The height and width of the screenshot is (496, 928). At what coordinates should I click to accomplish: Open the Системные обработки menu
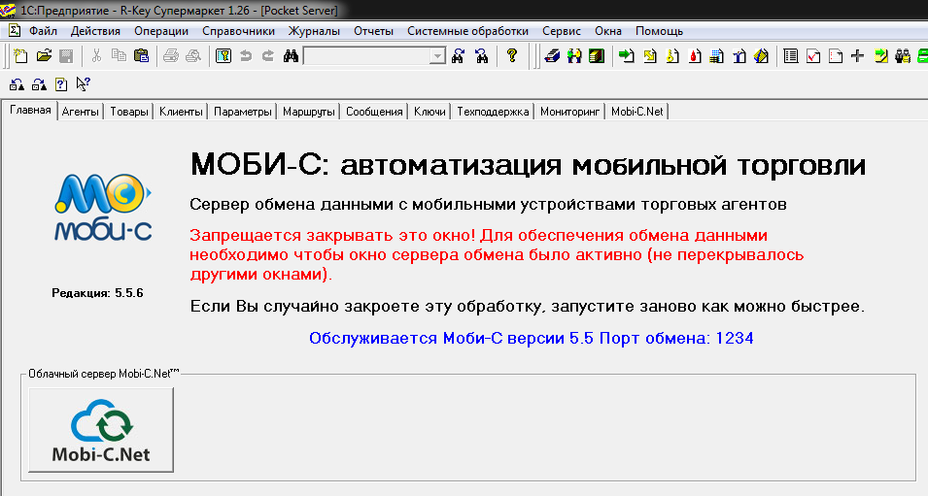tap(467, 31)
